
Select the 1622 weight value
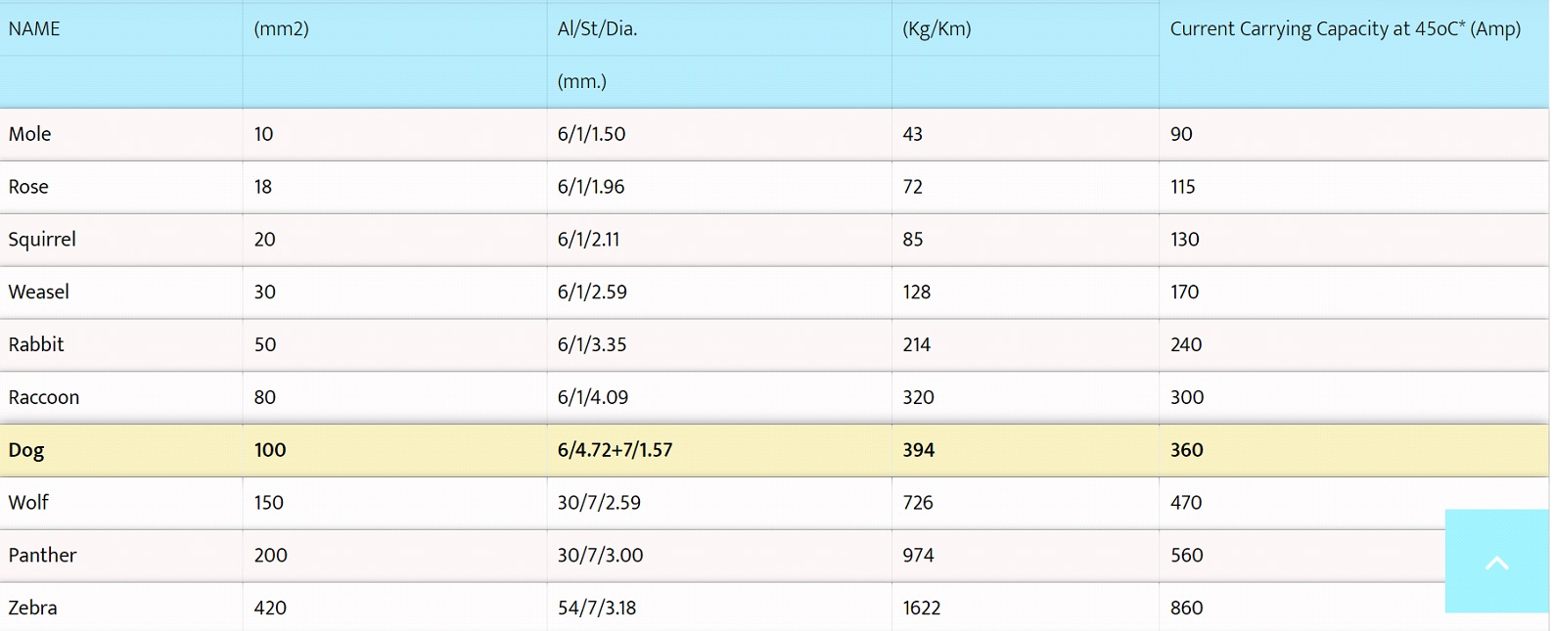tap(921, 608)
